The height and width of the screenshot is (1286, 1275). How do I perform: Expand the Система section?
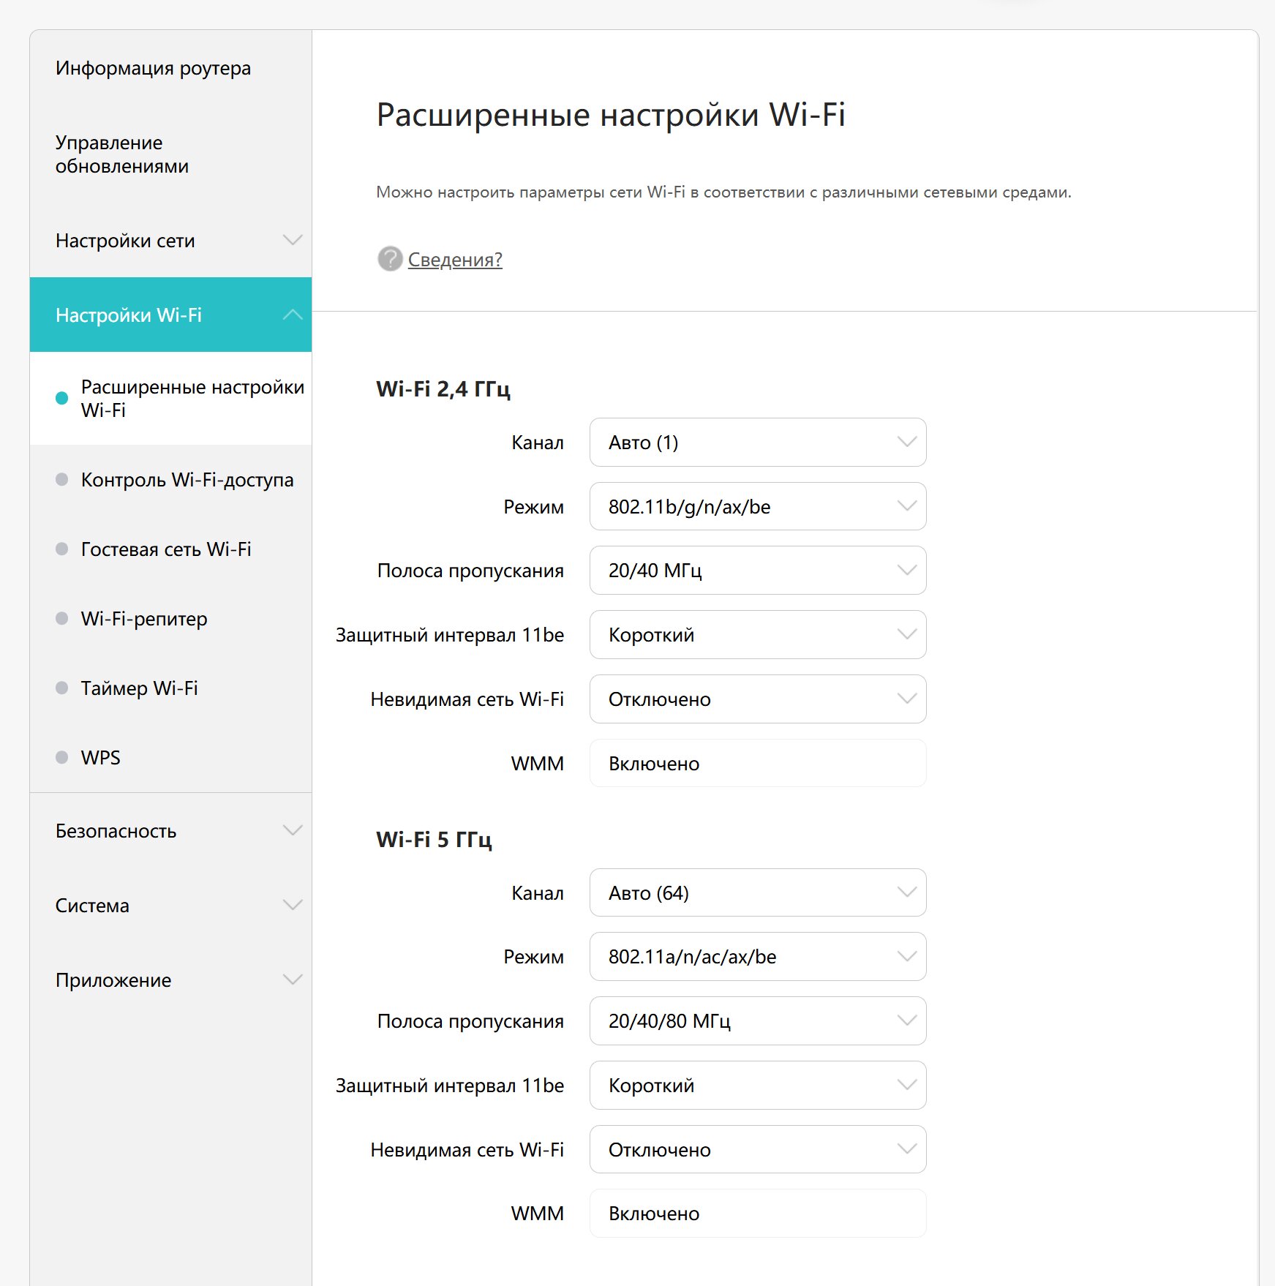point(170,905)
